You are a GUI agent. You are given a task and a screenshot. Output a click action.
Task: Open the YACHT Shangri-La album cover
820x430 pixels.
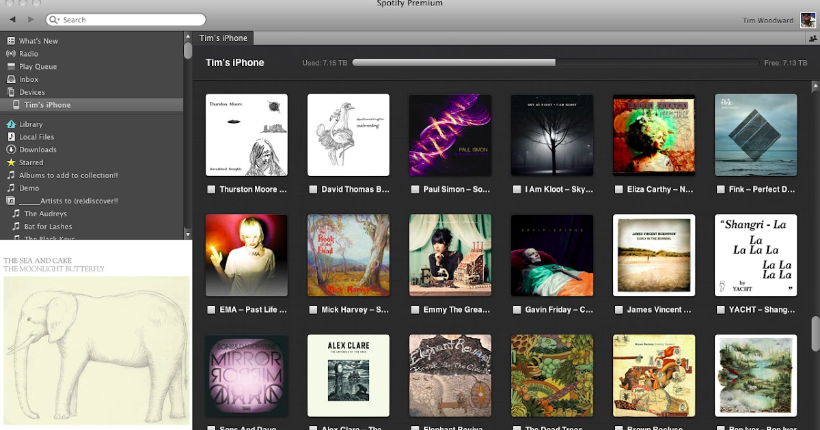(x=756, y=255)
